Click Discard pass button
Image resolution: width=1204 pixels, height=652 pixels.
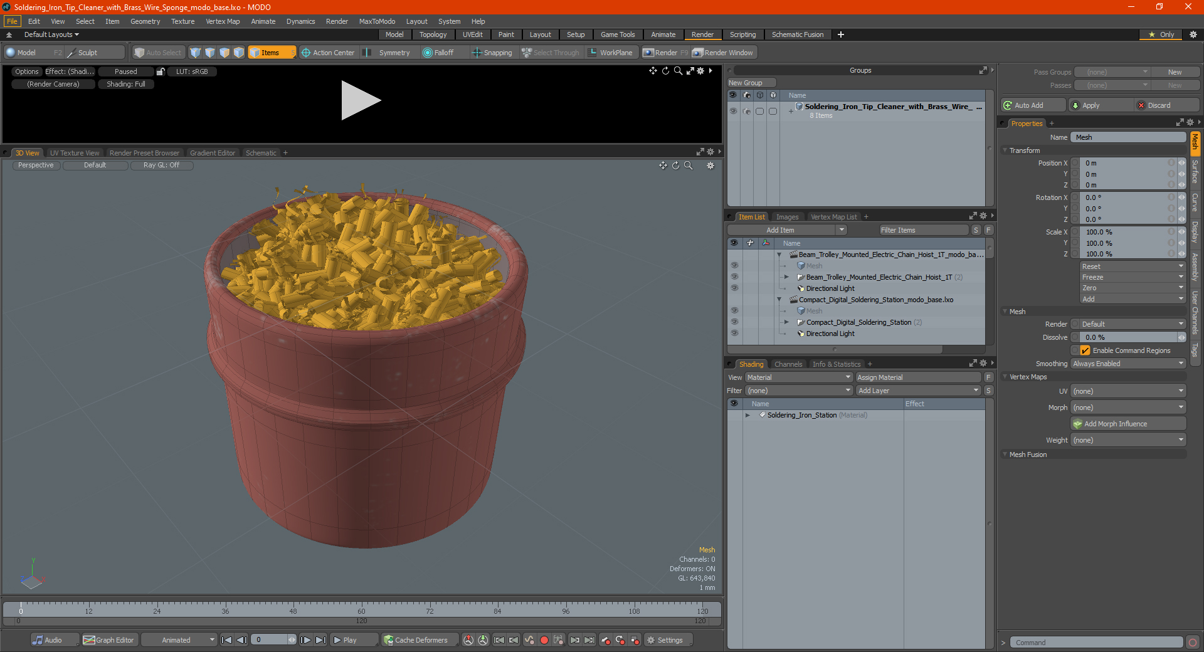click(x=1167, y=105)
